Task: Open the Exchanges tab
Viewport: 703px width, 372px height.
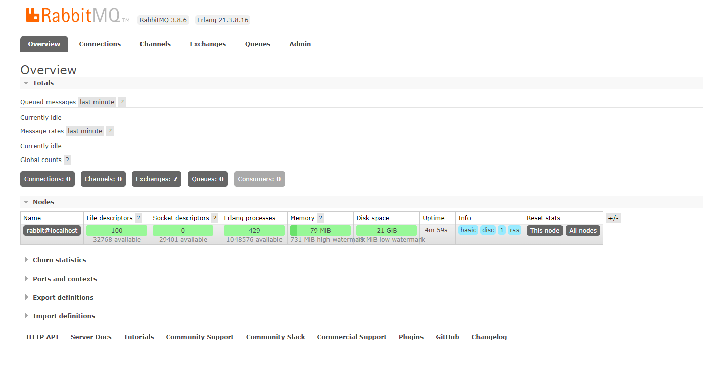Action: [208, 44]
